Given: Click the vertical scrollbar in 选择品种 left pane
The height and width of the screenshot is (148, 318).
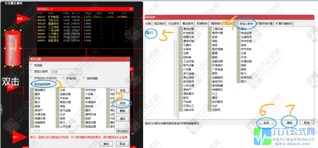Looking at the screenshot, I should click(175, 78).
